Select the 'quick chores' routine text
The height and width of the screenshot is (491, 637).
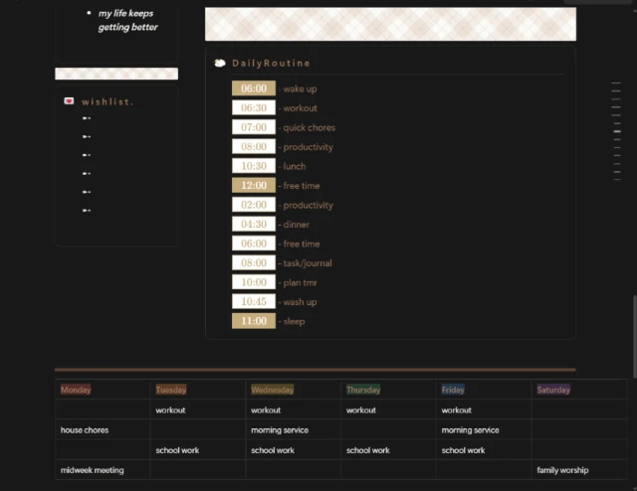310,128
